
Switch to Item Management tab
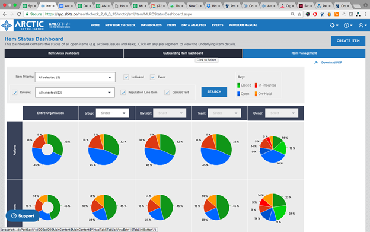pos(304,53)
